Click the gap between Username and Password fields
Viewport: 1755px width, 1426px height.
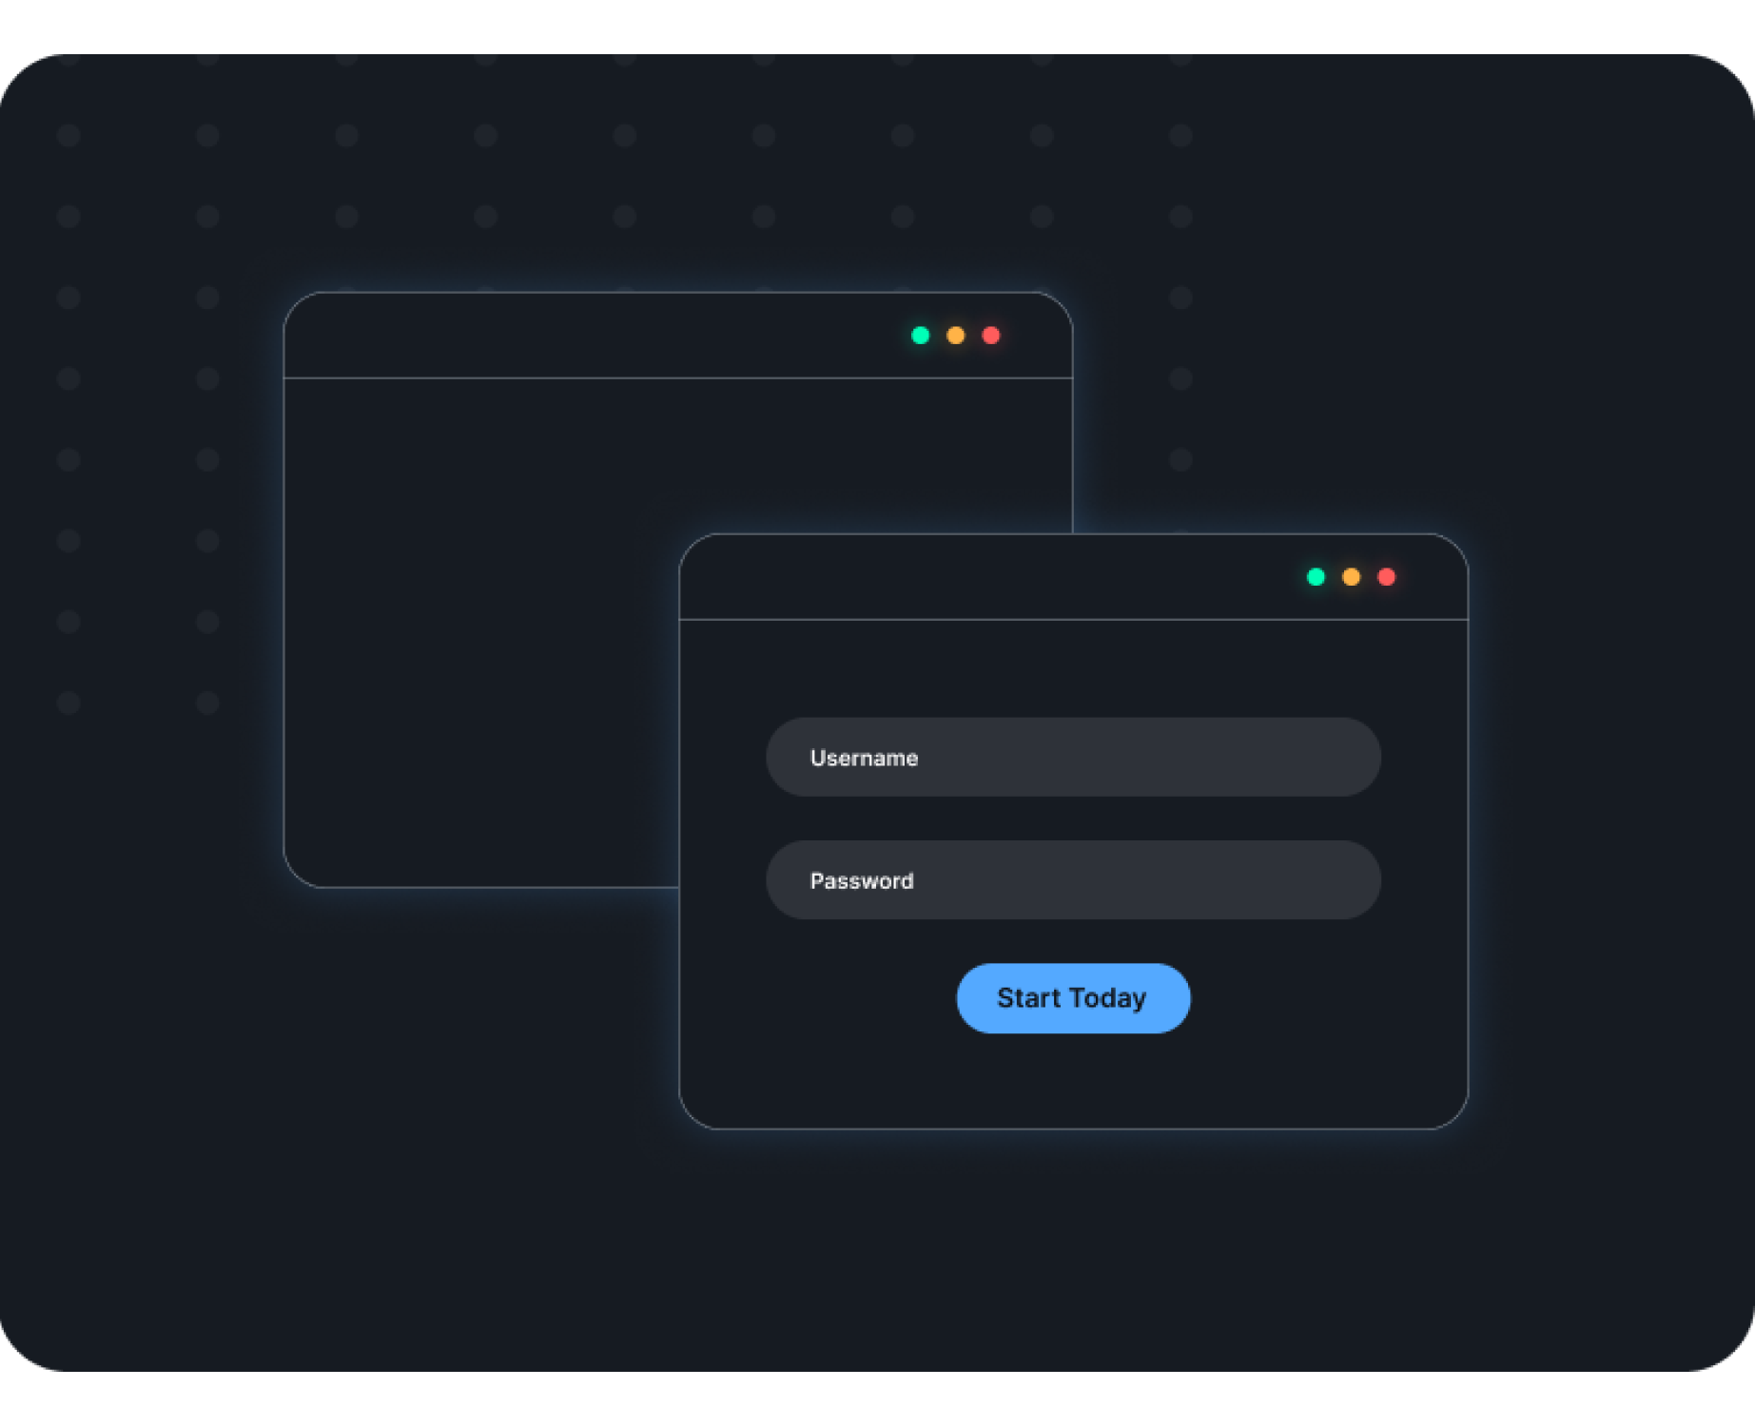tap(1073, 819)
